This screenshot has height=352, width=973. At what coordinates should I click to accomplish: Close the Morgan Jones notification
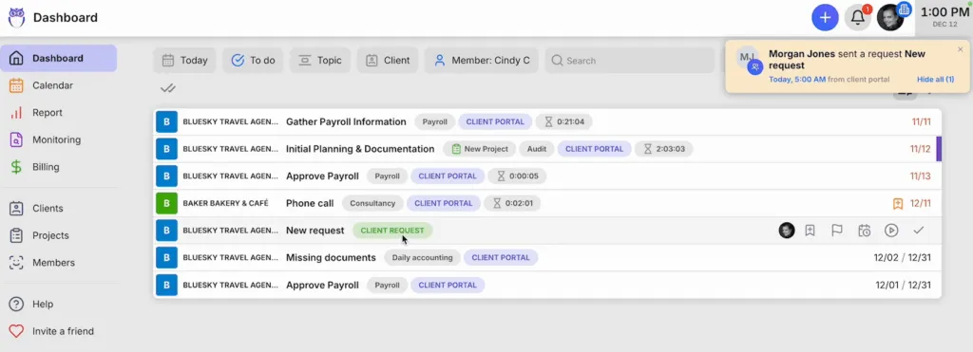961,49
